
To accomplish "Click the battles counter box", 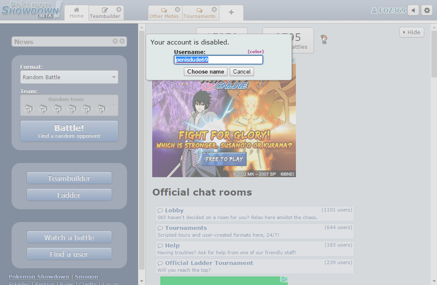I will coord(288,40).
